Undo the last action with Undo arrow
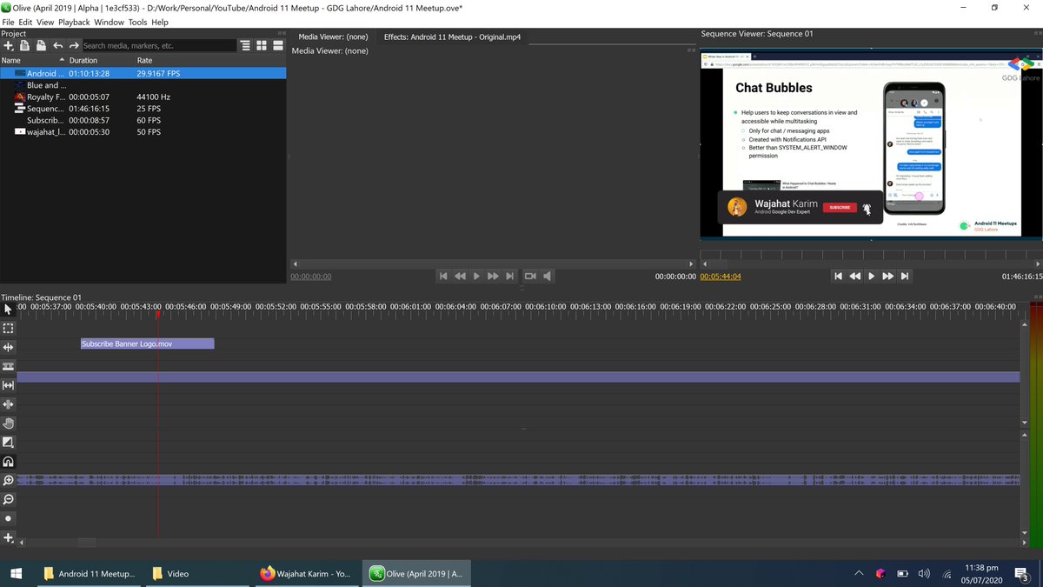 [x=58, y=45]
